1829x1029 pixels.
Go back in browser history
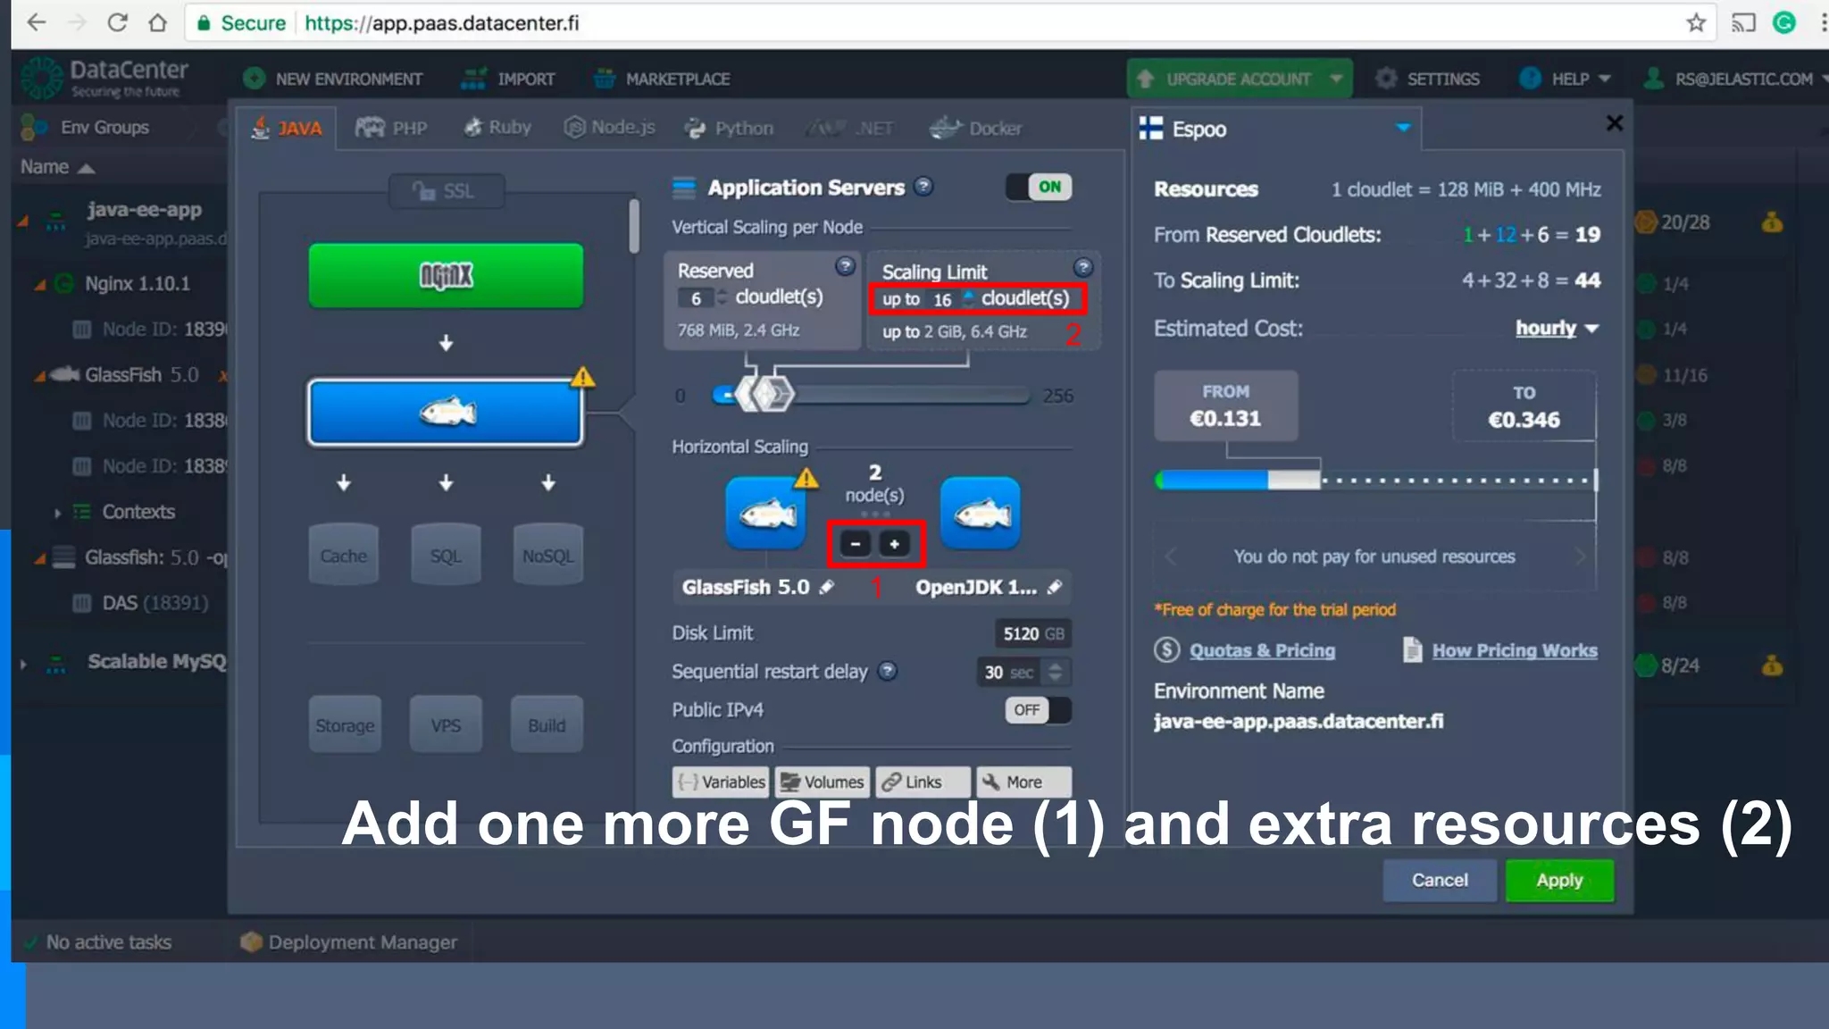point(37,23)
